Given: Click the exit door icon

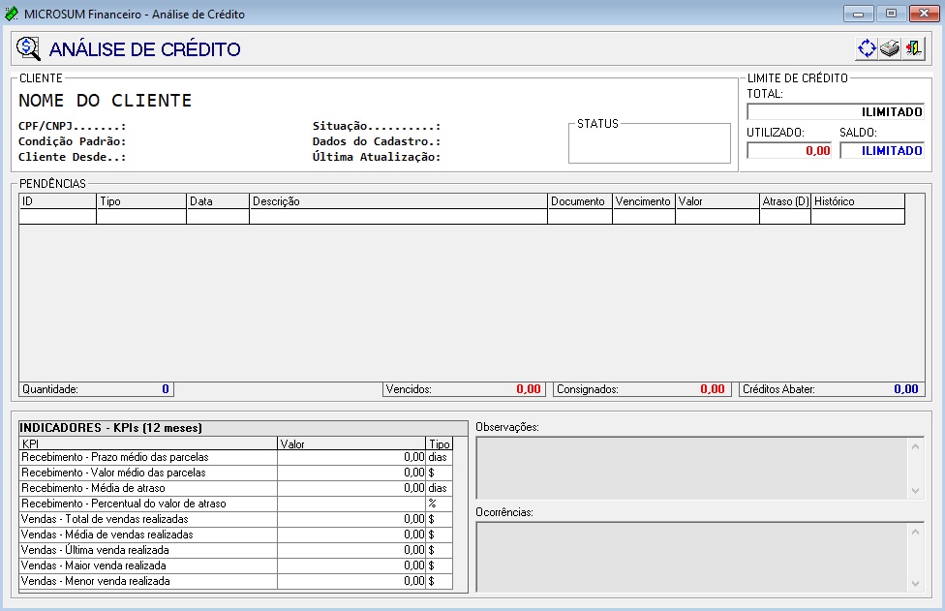Looking at the screenshot, I should pyautogui.click(x=913, y=48).
